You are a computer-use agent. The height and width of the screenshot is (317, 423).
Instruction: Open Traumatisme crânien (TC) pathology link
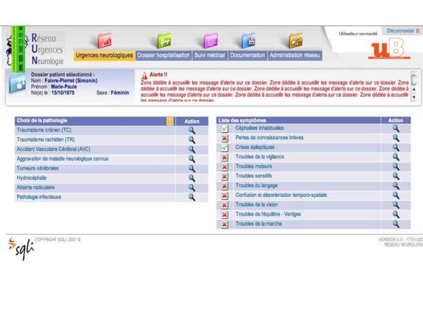point(44,130)
